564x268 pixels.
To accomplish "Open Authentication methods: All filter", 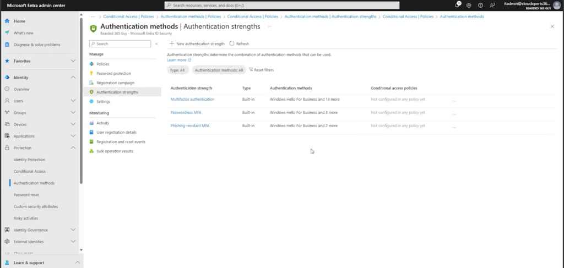I will 219,70.
